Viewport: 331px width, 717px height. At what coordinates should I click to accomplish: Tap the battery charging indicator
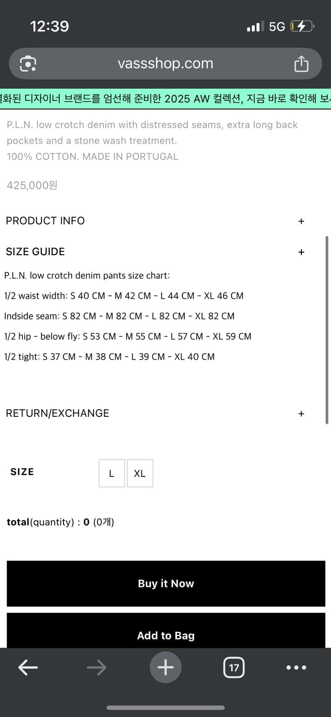coord(303,26)
